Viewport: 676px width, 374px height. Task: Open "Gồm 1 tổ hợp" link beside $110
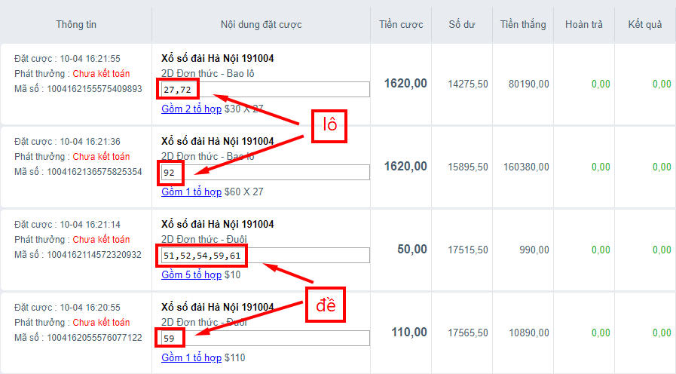(x=191, y=358)
